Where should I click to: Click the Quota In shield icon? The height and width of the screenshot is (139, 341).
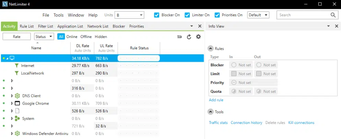(x=234, y=91)
